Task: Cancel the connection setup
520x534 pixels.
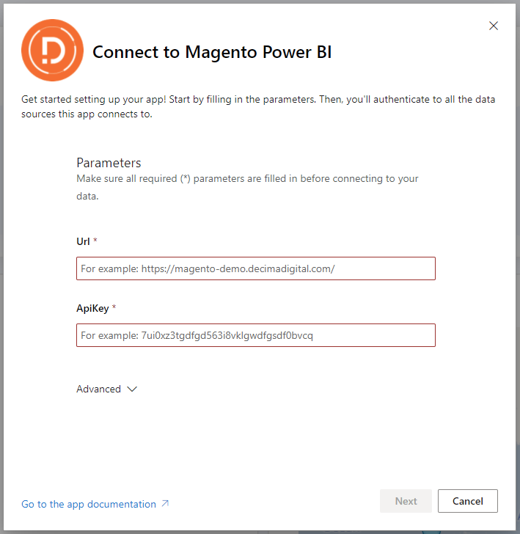Action: point(467,501)
